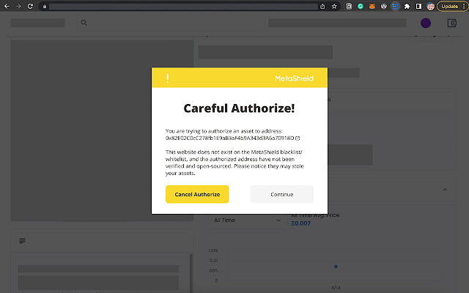Focus the browser address bar
The height and width of the screenshot is (293, 469).
[183, 7]
